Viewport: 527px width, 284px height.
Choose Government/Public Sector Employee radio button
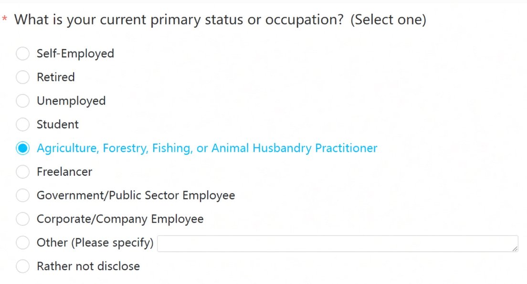point(22,195)
